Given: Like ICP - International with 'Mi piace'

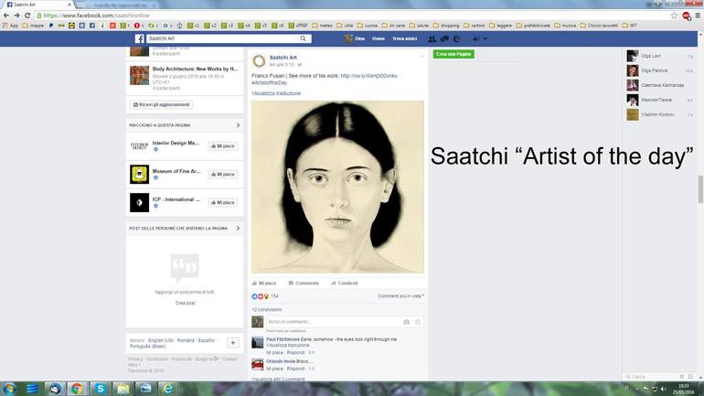Looking at the screenshot, I should pos(223,202).
